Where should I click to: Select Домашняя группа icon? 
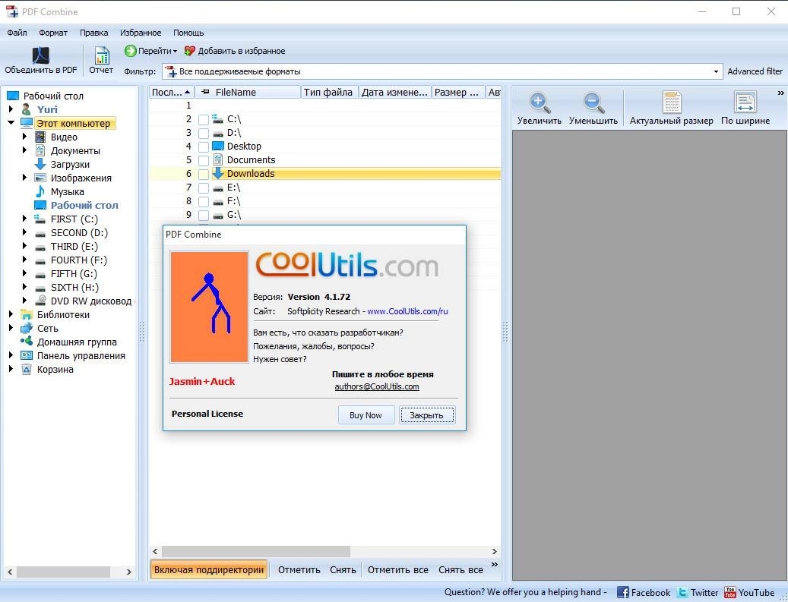point(26,342)
